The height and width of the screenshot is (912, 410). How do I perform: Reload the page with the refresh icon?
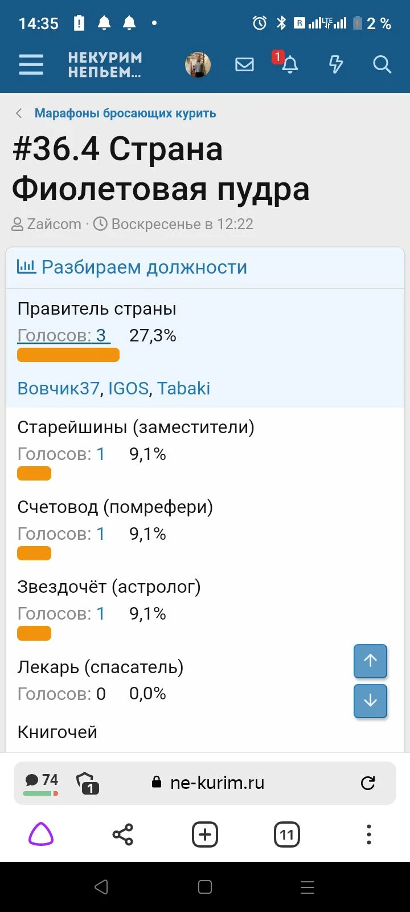[368, 783]
